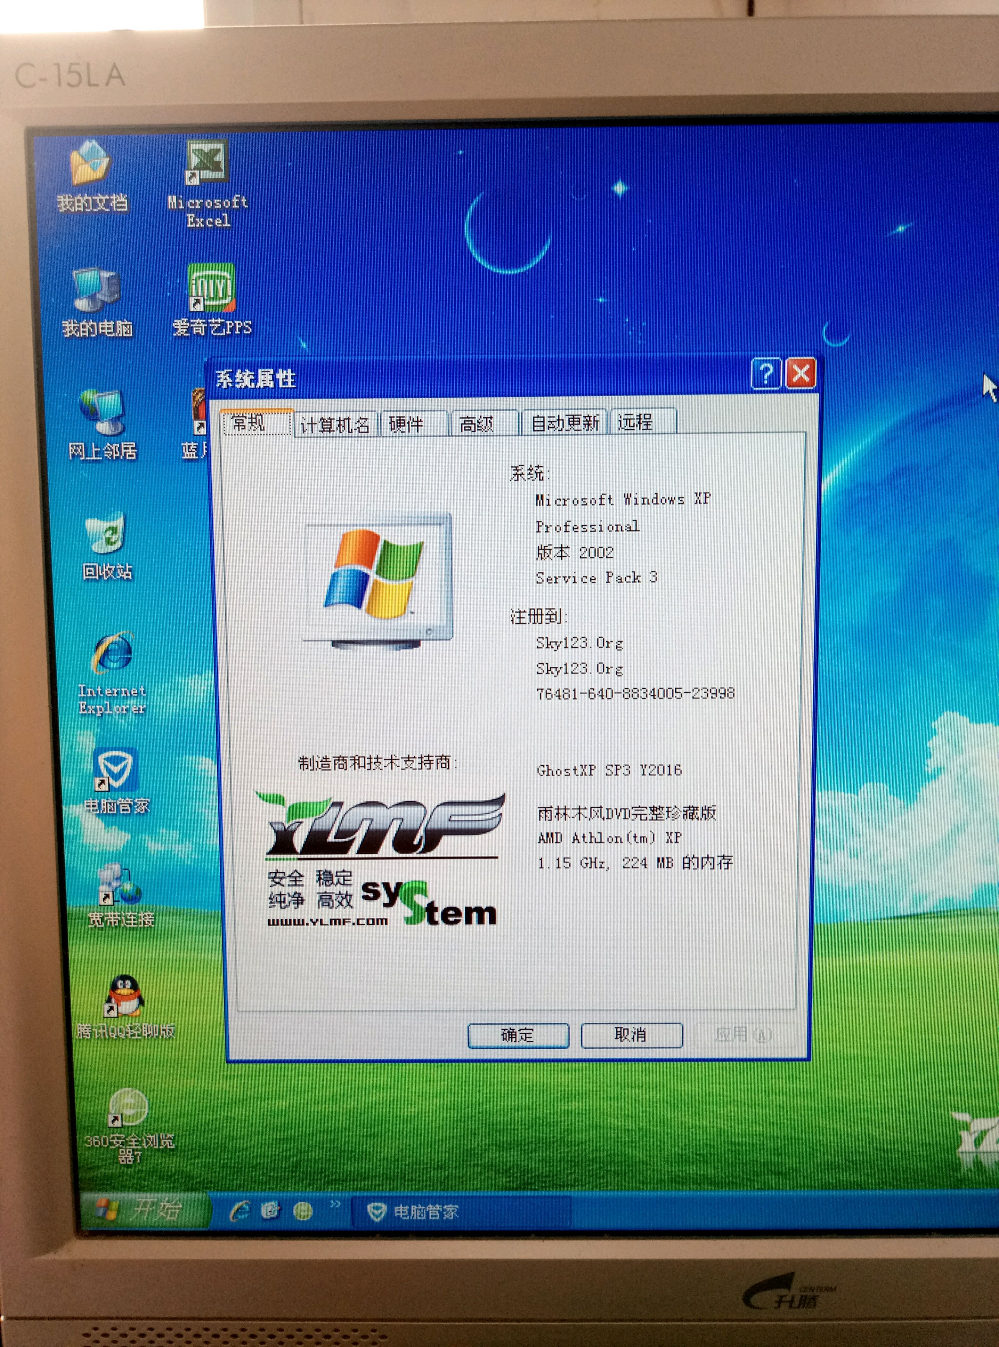
Task: Open the 网上邻居 desktop icon
Action: (x=102, y=414)
